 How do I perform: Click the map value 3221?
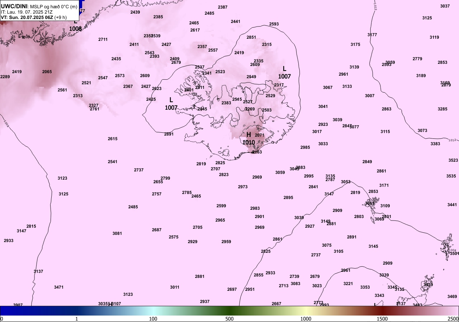coord(348,284)
